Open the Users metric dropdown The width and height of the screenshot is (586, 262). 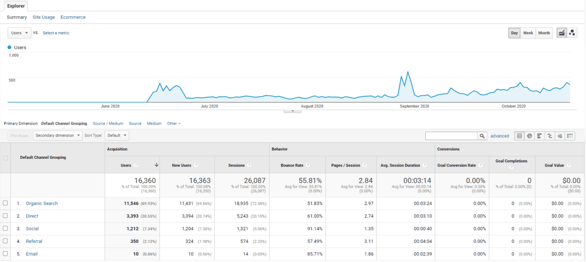pos(20,33)
